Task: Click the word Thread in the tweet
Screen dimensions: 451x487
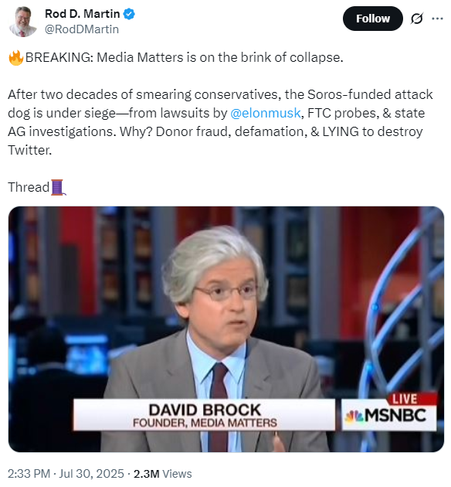Action: pos(29,187)
